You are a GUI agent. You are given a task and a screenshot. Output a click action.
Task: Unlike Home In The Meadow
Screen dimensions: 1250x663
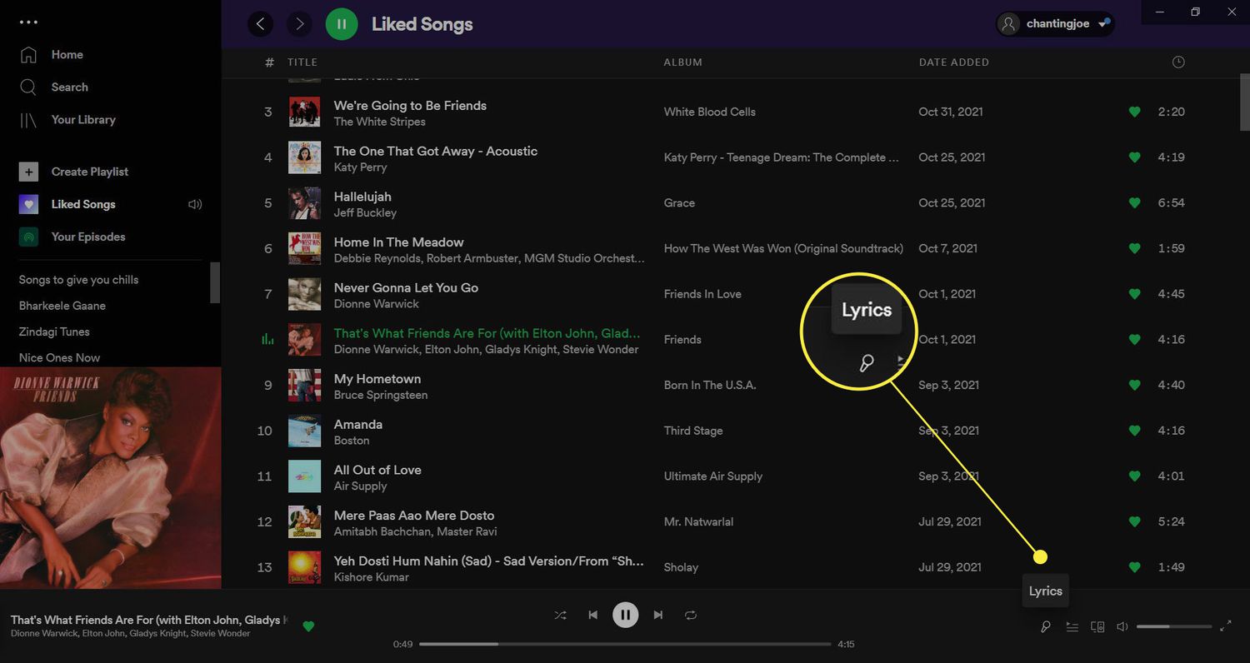pyautogui.click(x=1134, y=248)
